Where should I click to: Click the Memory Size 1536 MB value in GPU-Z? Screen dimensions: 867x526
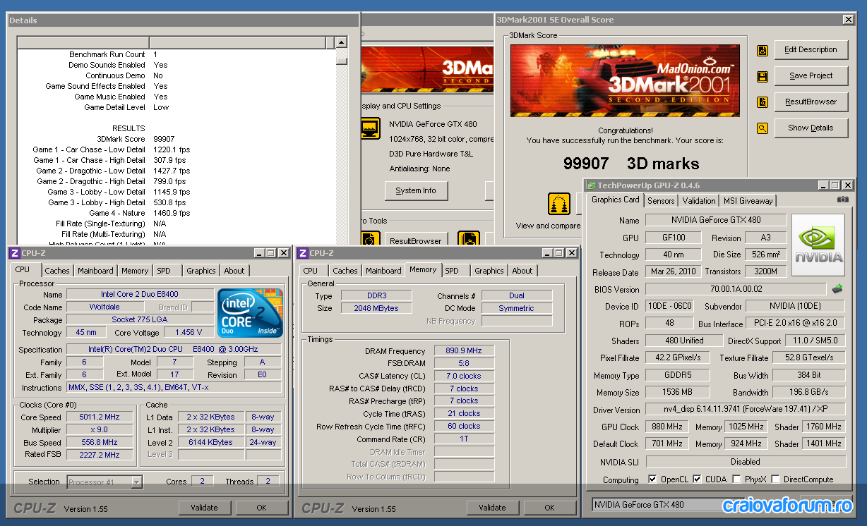[678, 393]
